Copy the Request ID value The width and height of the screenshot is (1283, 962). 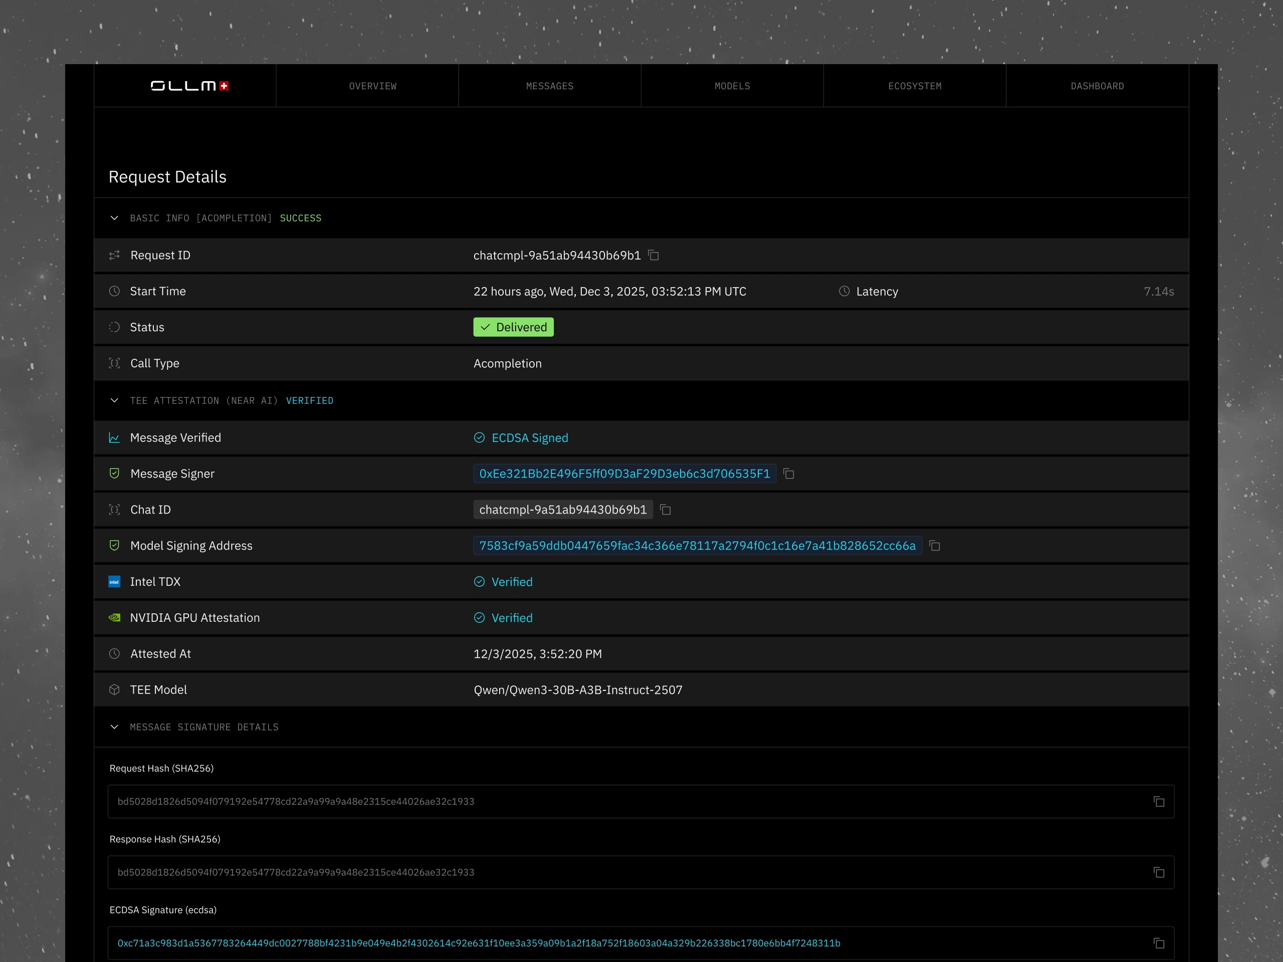[654, 255]
